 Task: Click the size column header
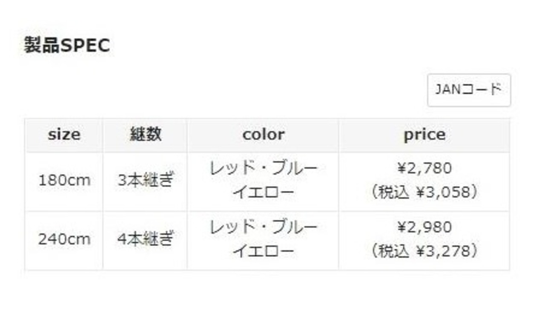[64, 135]
